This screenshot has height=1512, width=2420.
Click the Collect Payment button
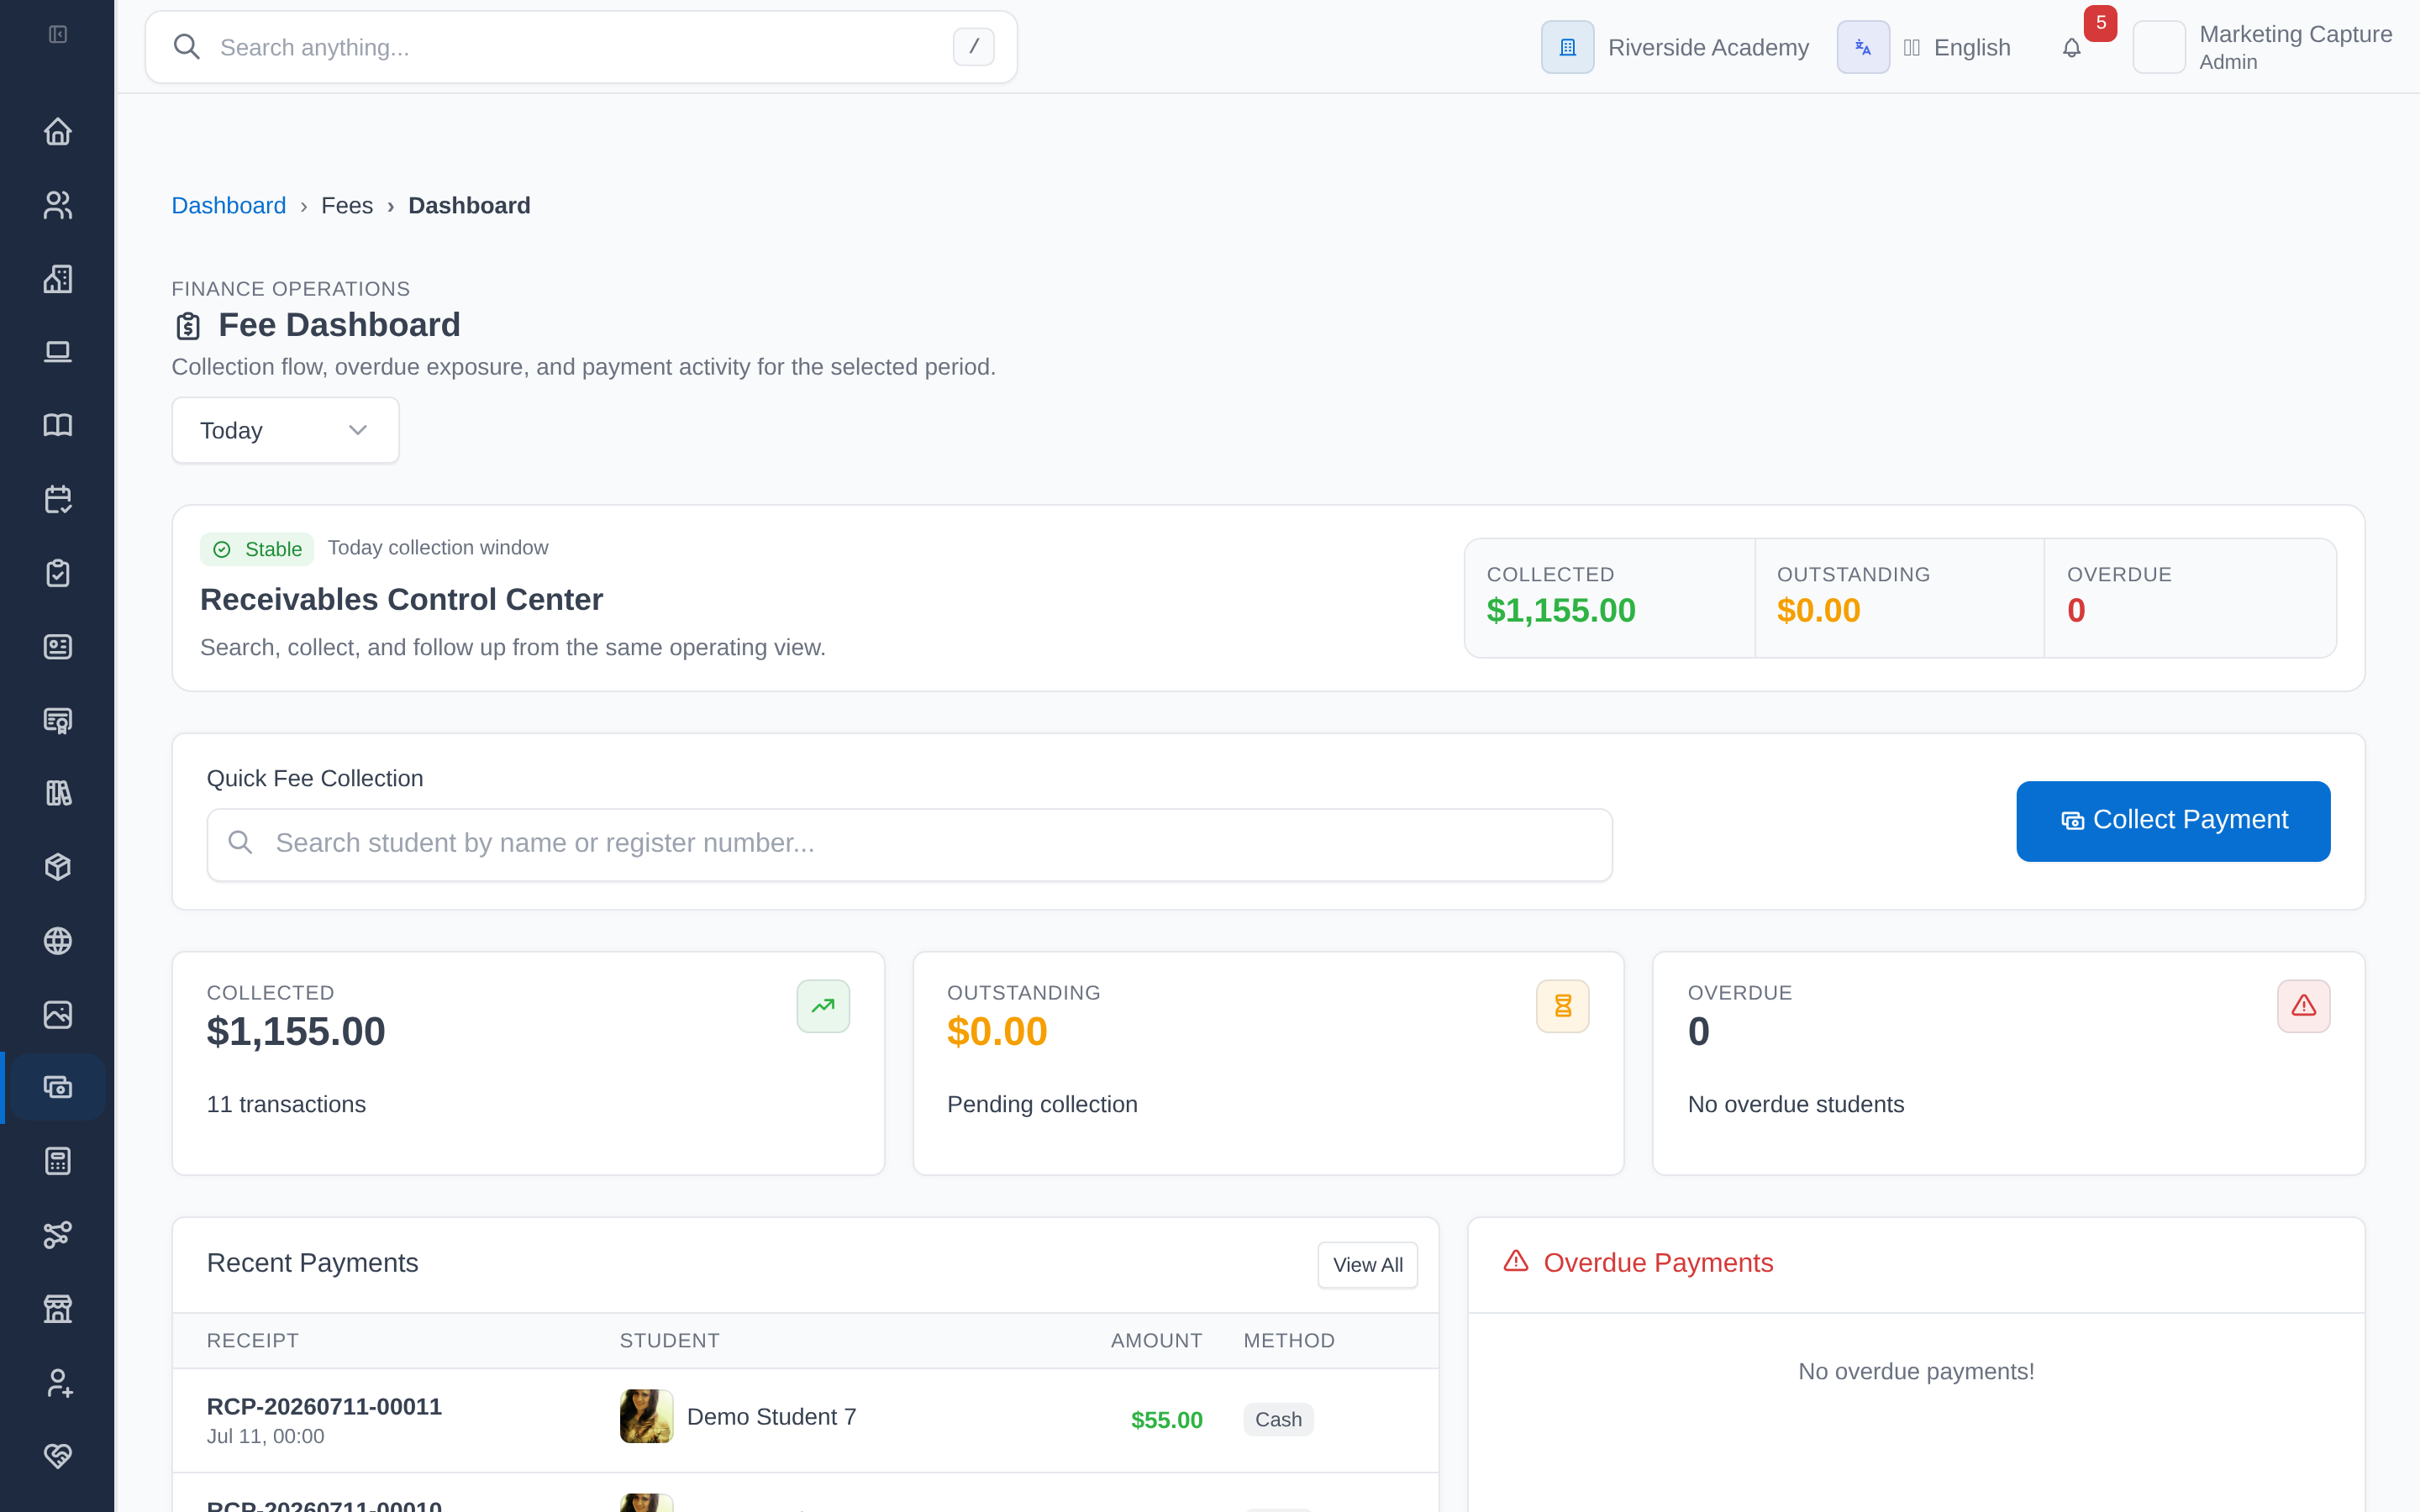coord(2173,821)
